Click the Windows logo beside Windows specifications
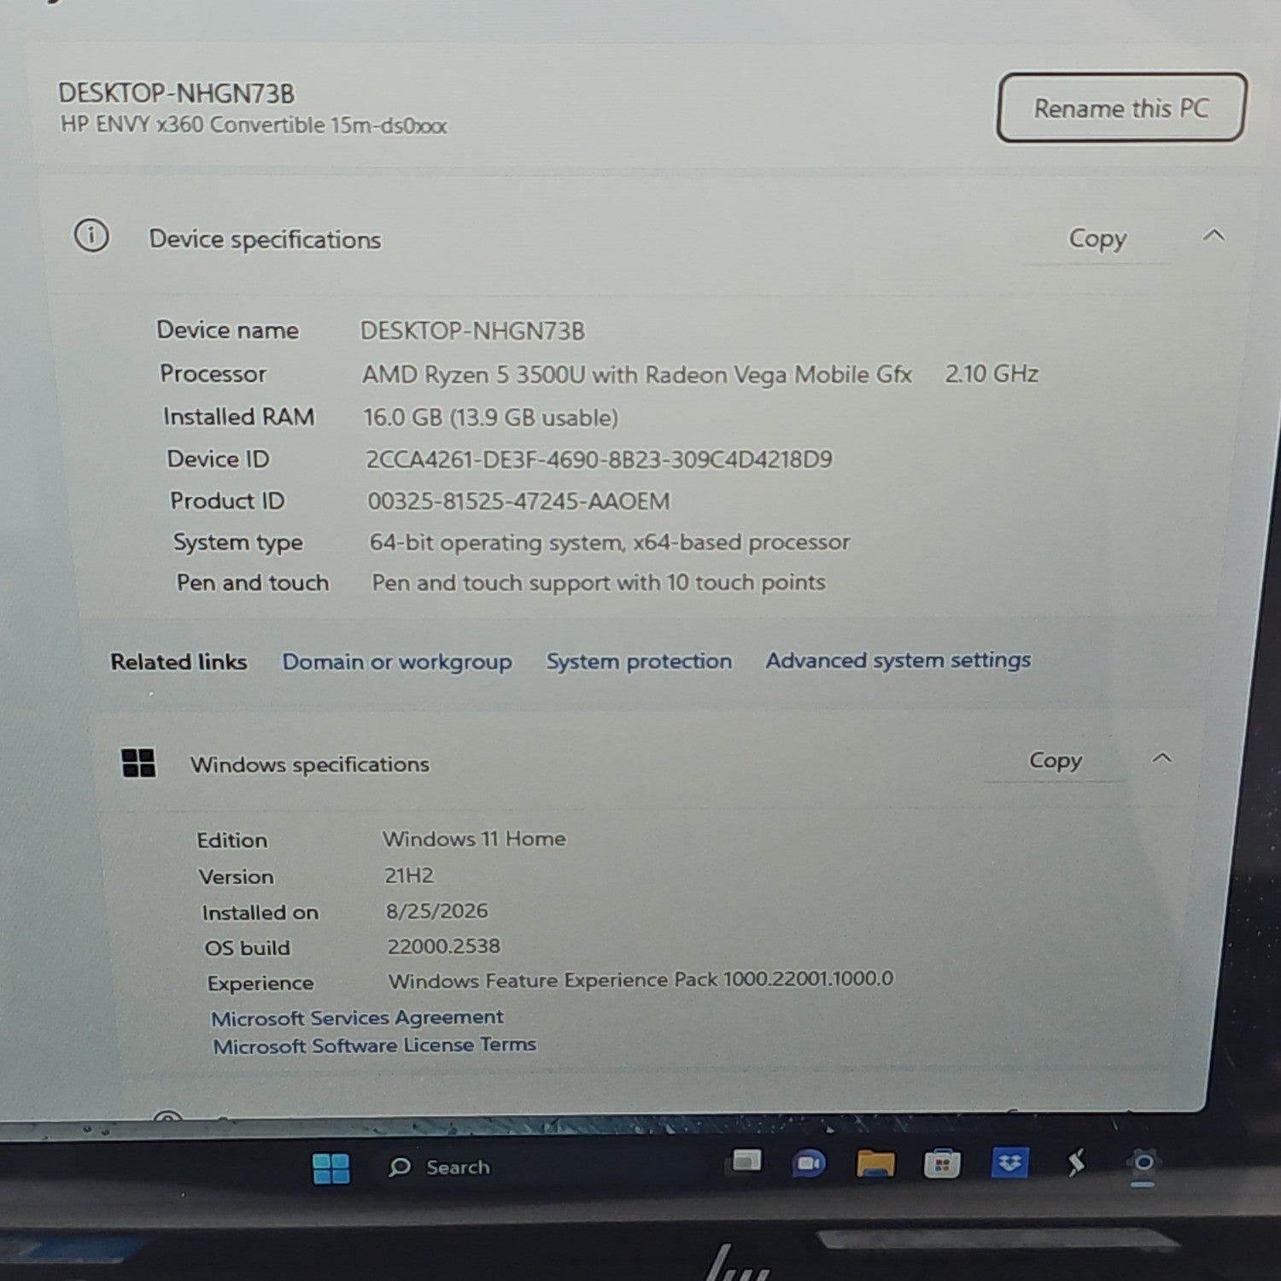 [x=138, y=763]
